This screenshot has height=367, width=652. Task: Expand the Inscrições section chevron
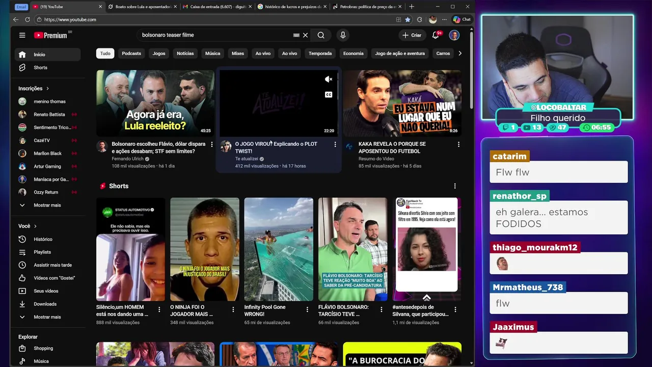pyautogui.click(x=48, y=88)
